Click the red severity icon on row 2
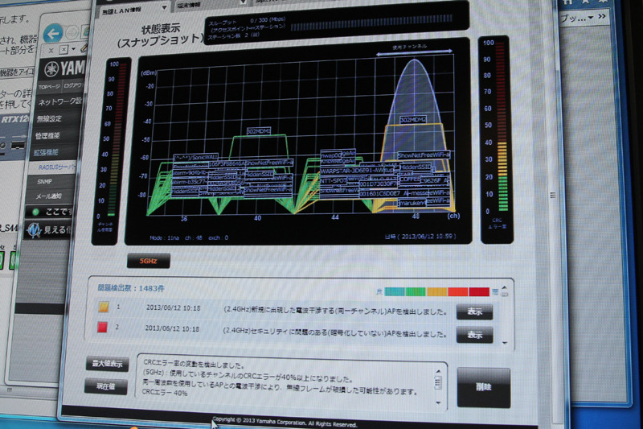 click(102, 328)
